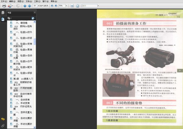Select bookmark 013 数码DV选购进阶
183x129 pixels.
[23, 27]
